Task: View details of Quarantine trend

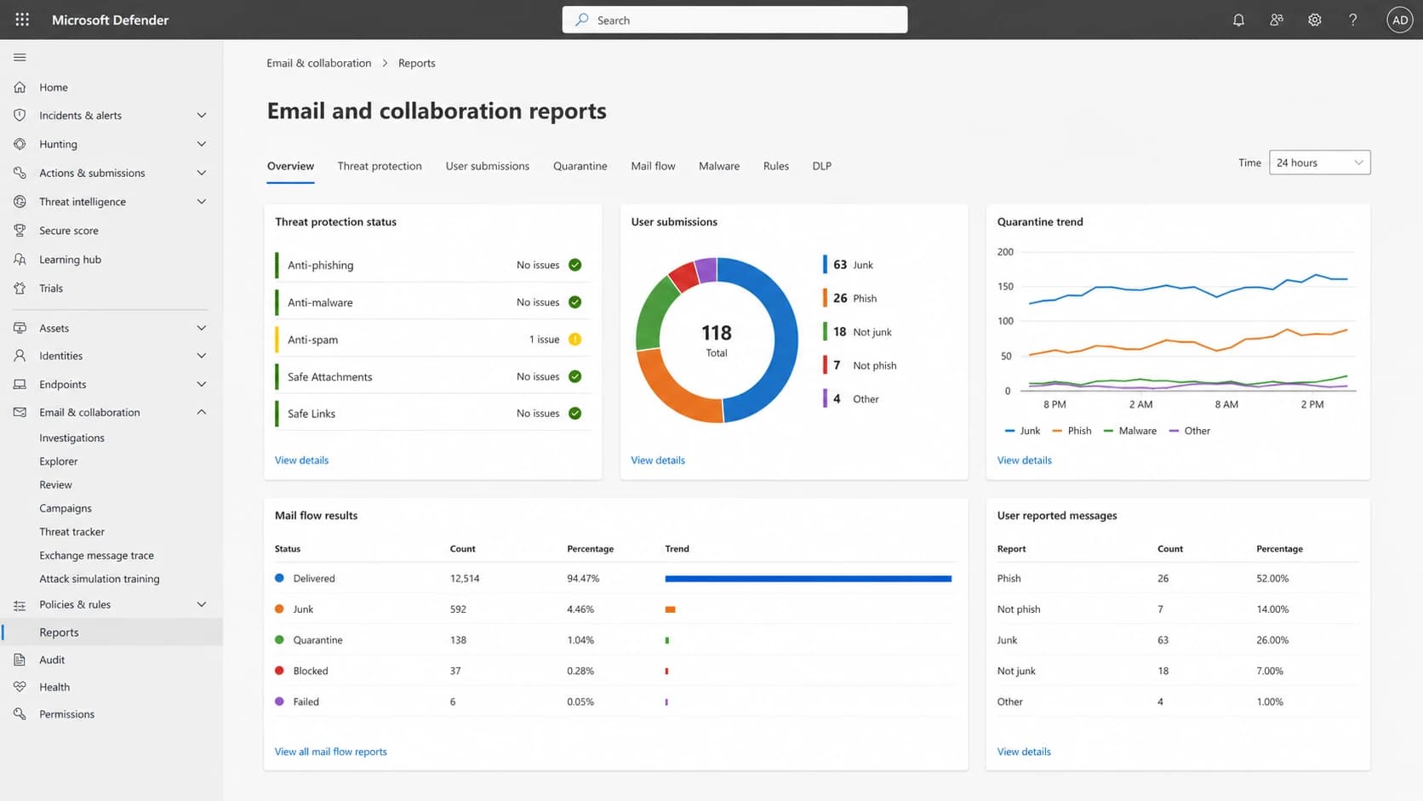Action: pyautogui.click(x=1025, y=460)
